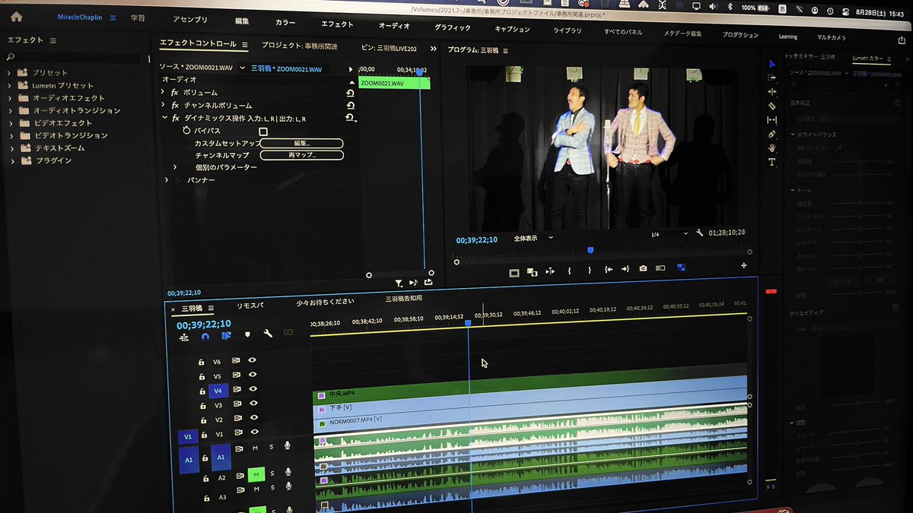The width and height of the screenshot is (913, 513).
Task: Open the エフェクト panel menu icon
Action: coord(52,40)
